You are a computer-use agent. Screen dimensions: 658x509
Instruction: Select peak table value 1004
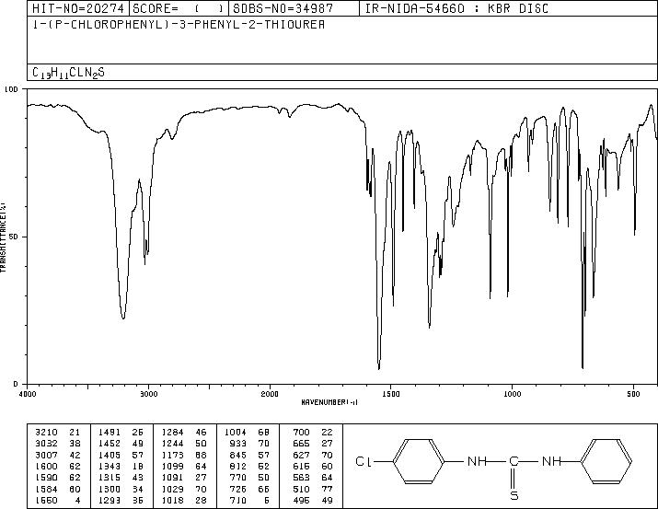pyautogui.click(x=236, y=433)
